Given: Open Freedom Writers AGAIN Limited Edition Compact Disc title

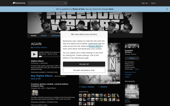Looking at the screenshot, I should click(x=50, y=85).
